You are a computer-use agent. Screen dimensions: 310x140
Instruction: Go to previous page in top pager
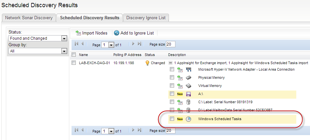(x=82, y=44)
